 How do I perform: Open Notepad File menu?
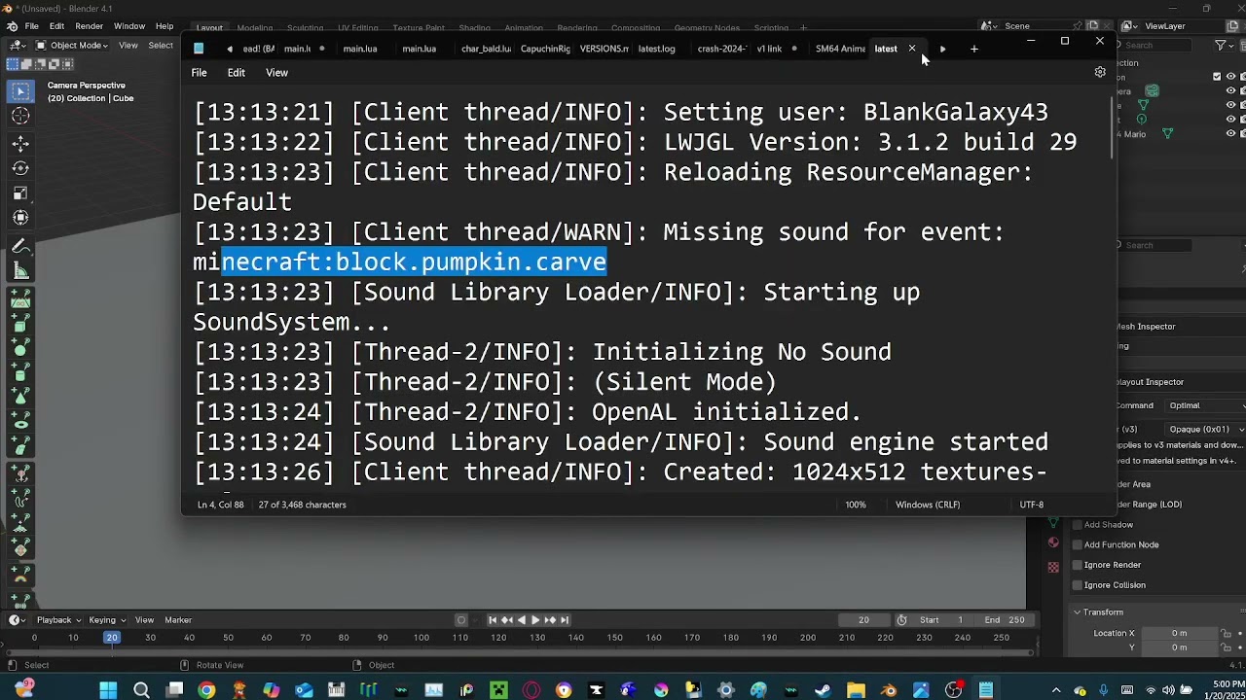click(x=199, y=73)
